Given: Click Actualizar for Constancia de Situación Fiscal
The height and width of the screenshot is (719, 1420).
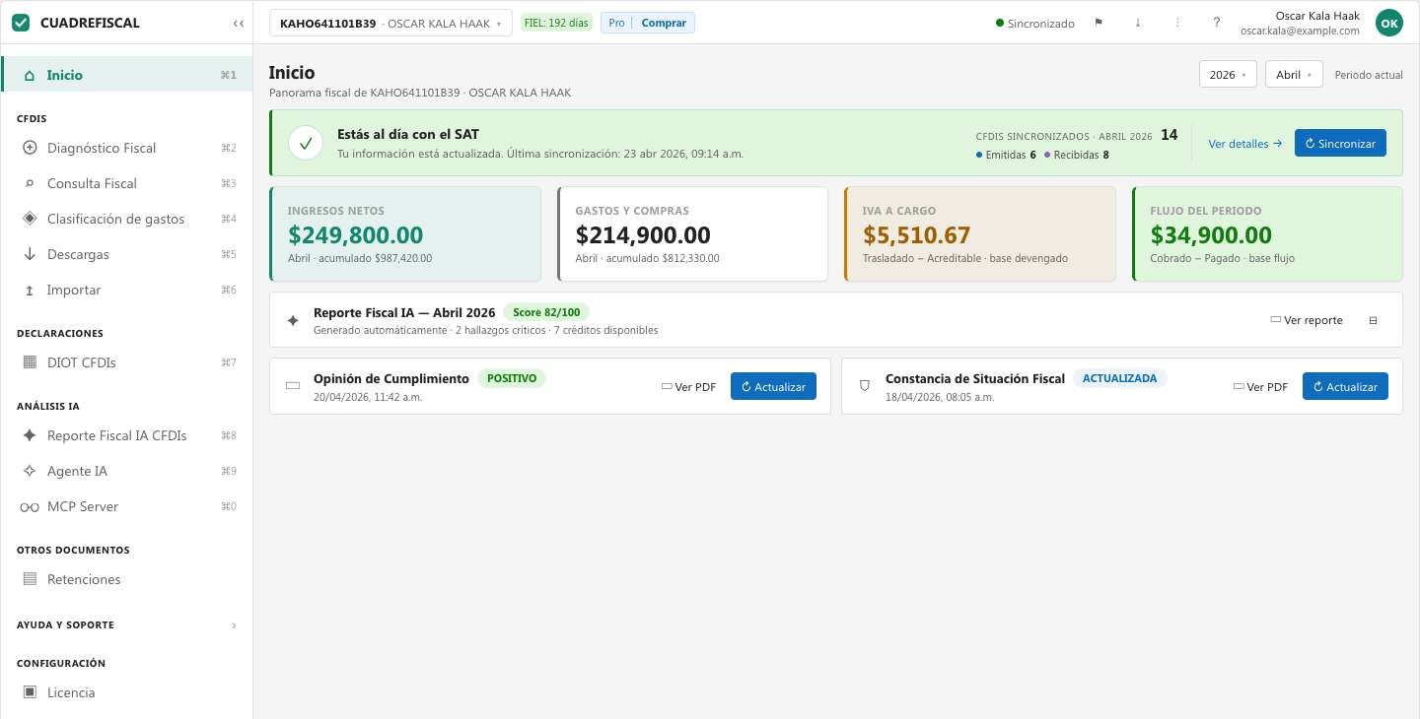Looking at the screenshot, I should click(x=1345, y=387).
